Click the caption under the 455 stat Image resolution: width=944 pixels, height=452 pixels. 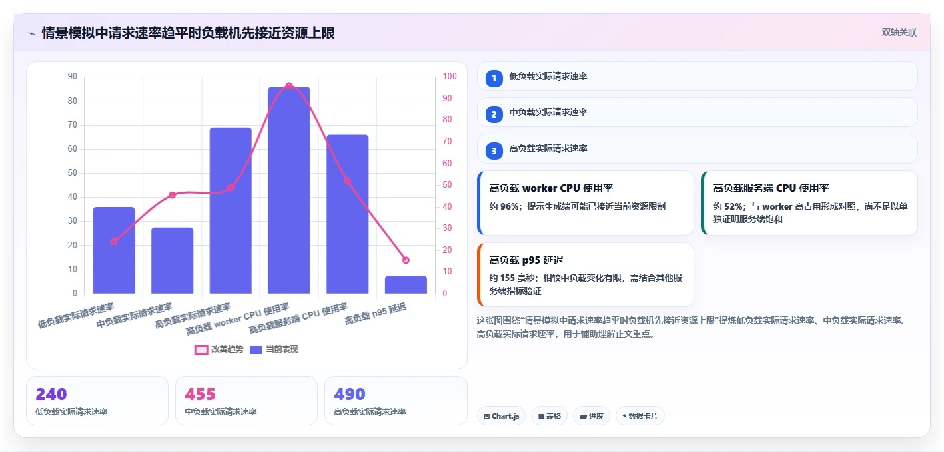pos(221,412)
